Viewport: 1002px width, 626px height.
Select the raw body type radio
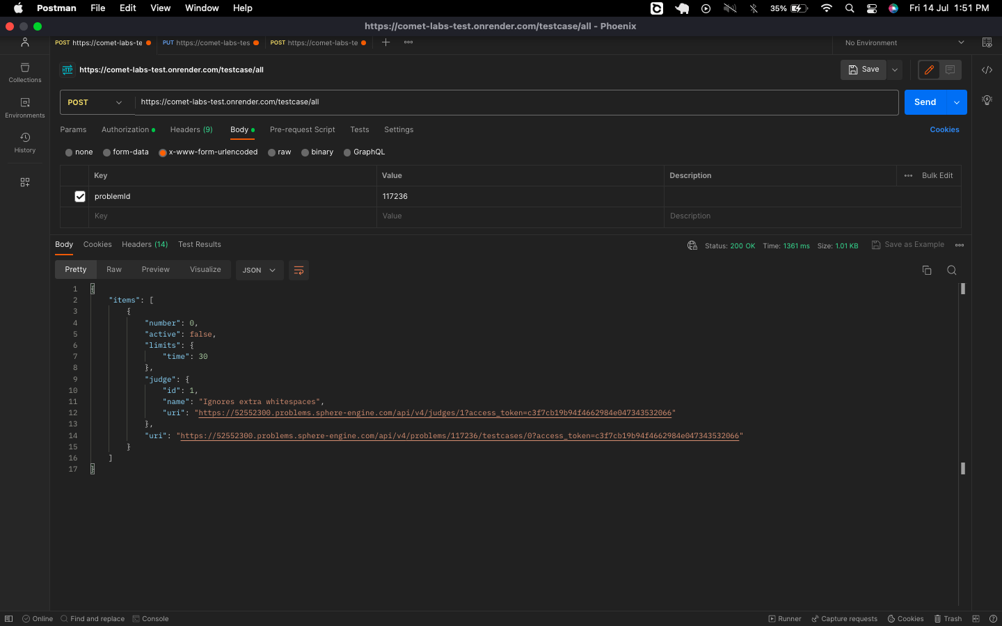pos(272,152)
